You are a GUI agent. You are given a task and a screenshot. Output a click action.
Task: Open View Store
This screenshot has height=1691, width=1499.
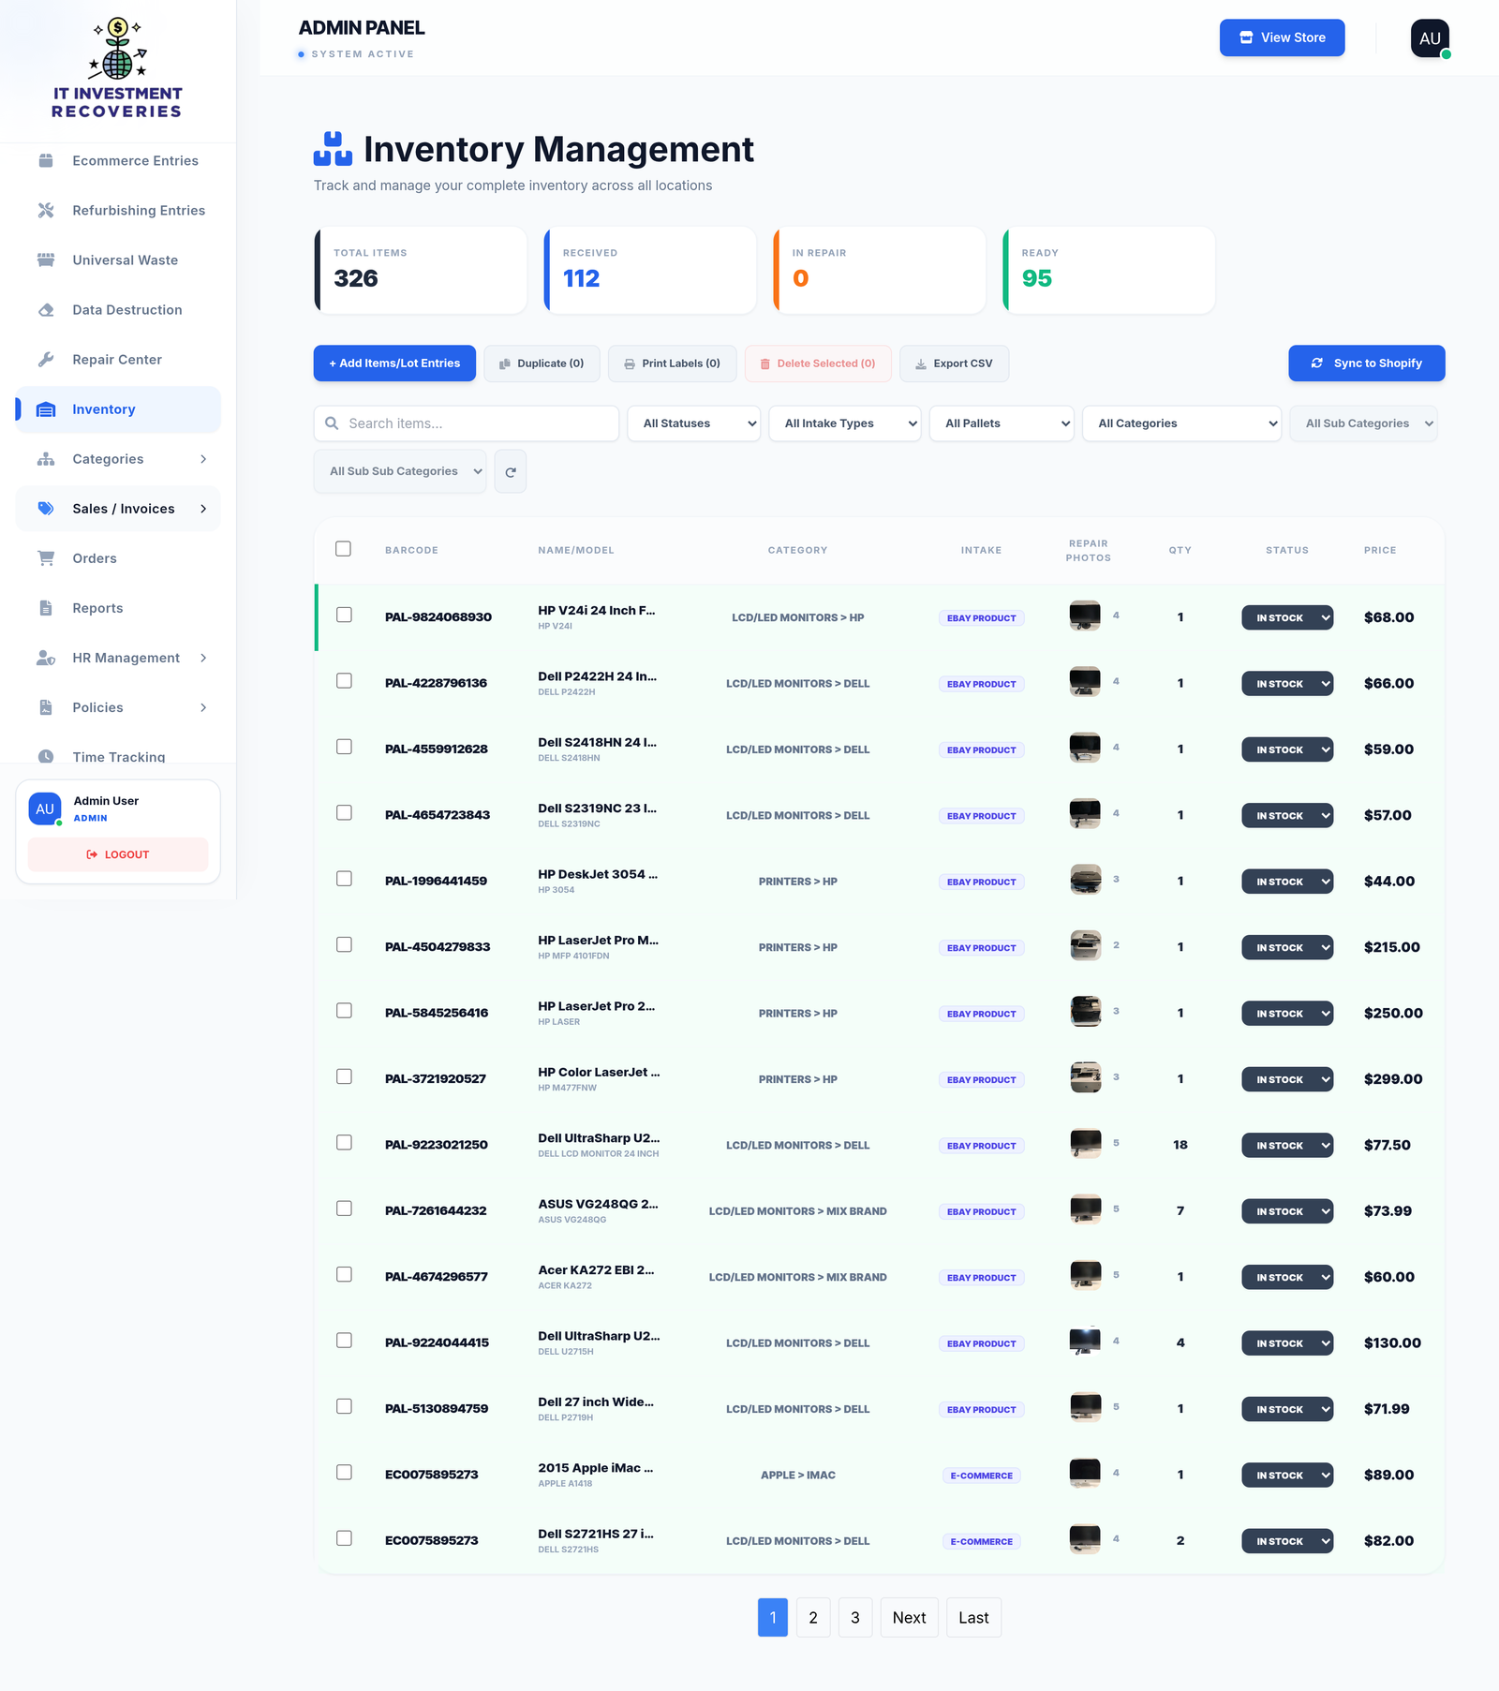tap(1282, 37)
